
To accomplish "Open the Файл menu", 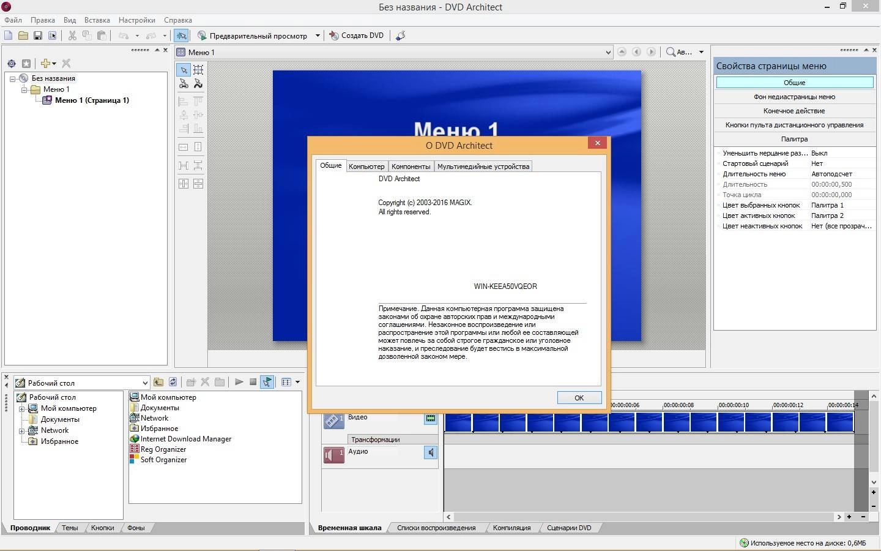I will point(13,20).
